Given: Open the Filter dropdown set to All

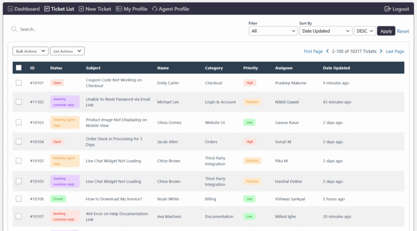Looking at the screenshot, I should 273,31.
